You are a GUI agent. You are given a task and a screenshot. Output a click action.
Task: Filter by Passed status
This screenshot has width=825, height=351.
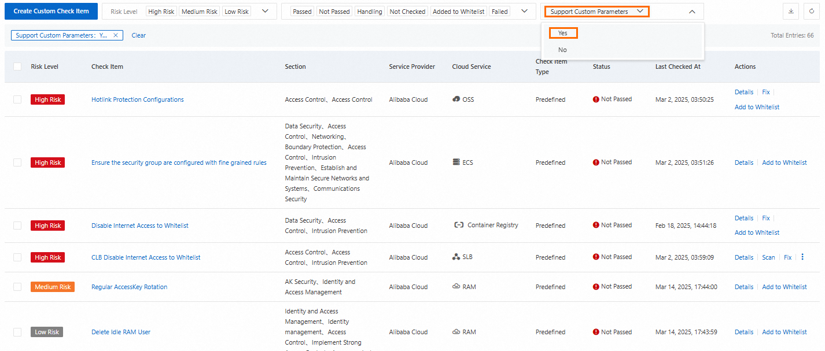(303, 12)
